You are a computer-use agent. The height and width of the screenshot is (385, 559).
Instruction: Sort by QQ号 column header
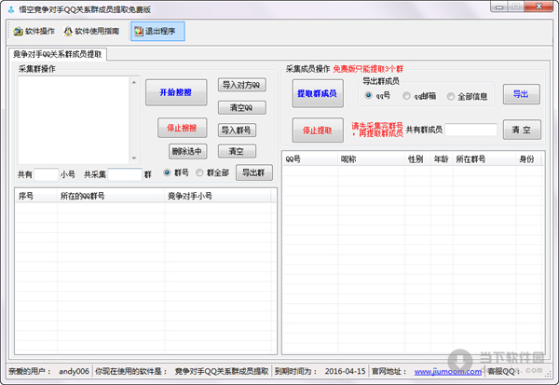pos(310,159)
